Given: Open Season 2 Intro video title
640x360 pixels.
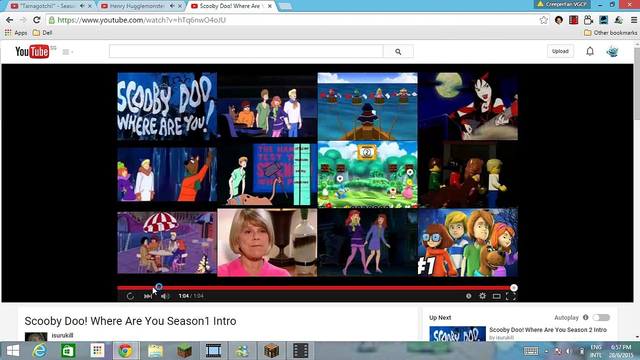Looking at the screenshot, I should (548, 330).
